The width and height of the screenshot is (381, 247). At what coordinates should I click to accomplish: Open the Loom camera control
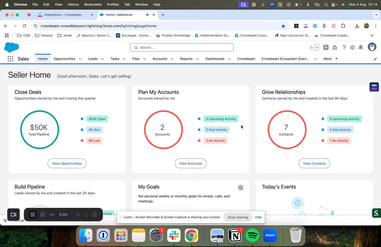(13, 215)
